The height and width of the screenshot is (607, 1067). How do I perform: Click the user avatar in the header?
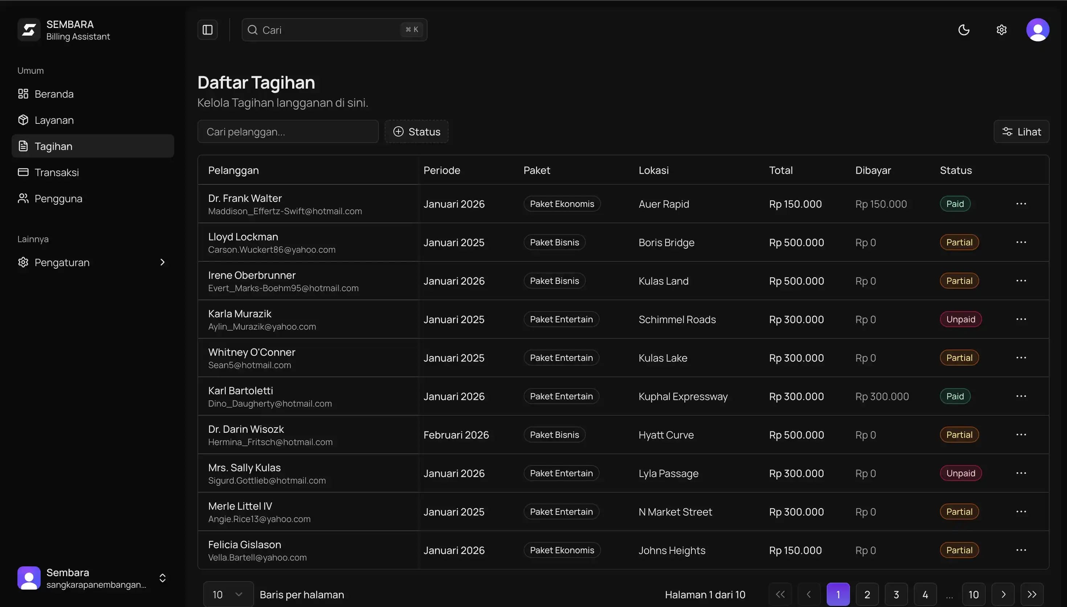click(1037, 30)
